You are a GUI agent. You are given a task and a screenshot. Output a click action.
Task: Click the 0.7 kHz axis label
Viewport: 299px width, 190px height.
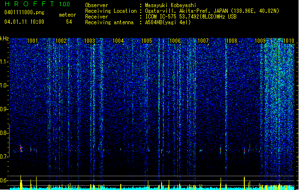pos(4,157)
